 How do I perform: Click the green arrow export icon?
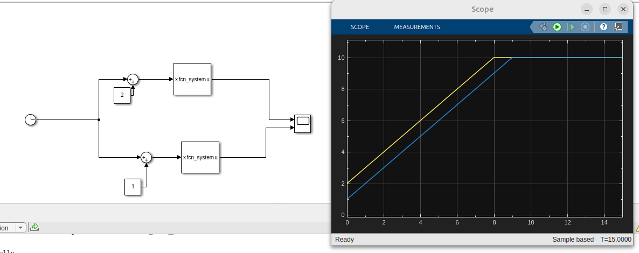click(34, 228)
